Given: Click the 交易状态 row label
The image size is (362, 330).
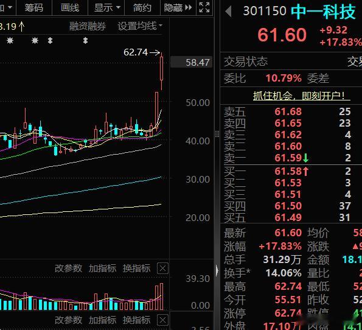Looking at the screenshot, I should click(246, 61).
